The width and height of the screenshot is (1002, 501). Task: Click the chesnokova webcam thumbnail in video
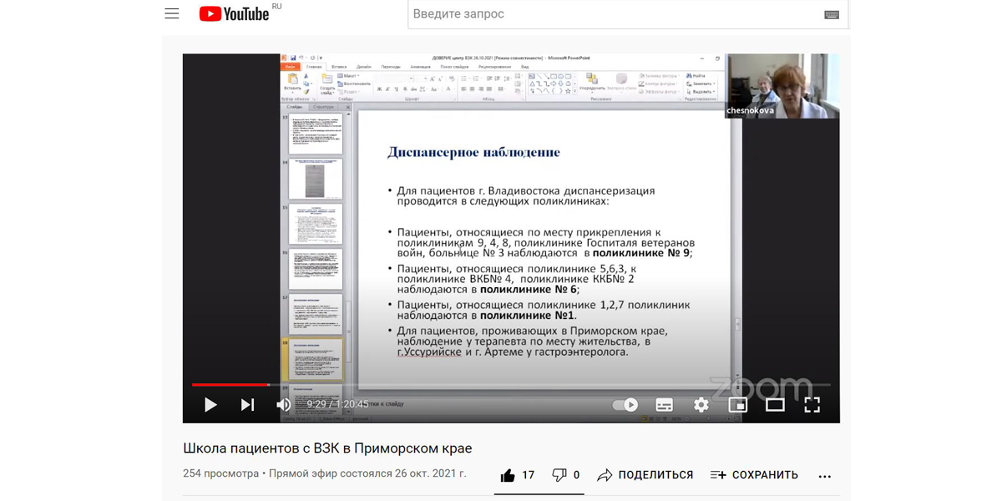(x=782, y=85)
